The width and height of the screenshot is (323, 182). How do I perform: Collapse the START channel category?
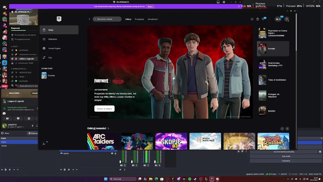pos(15,47)
